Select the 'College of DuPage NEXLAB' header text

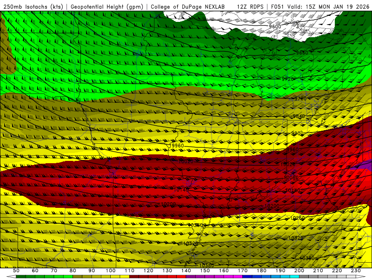pos(188,7)
